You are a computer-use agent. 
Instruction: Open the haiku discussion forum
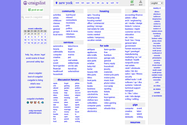point(66,90)
